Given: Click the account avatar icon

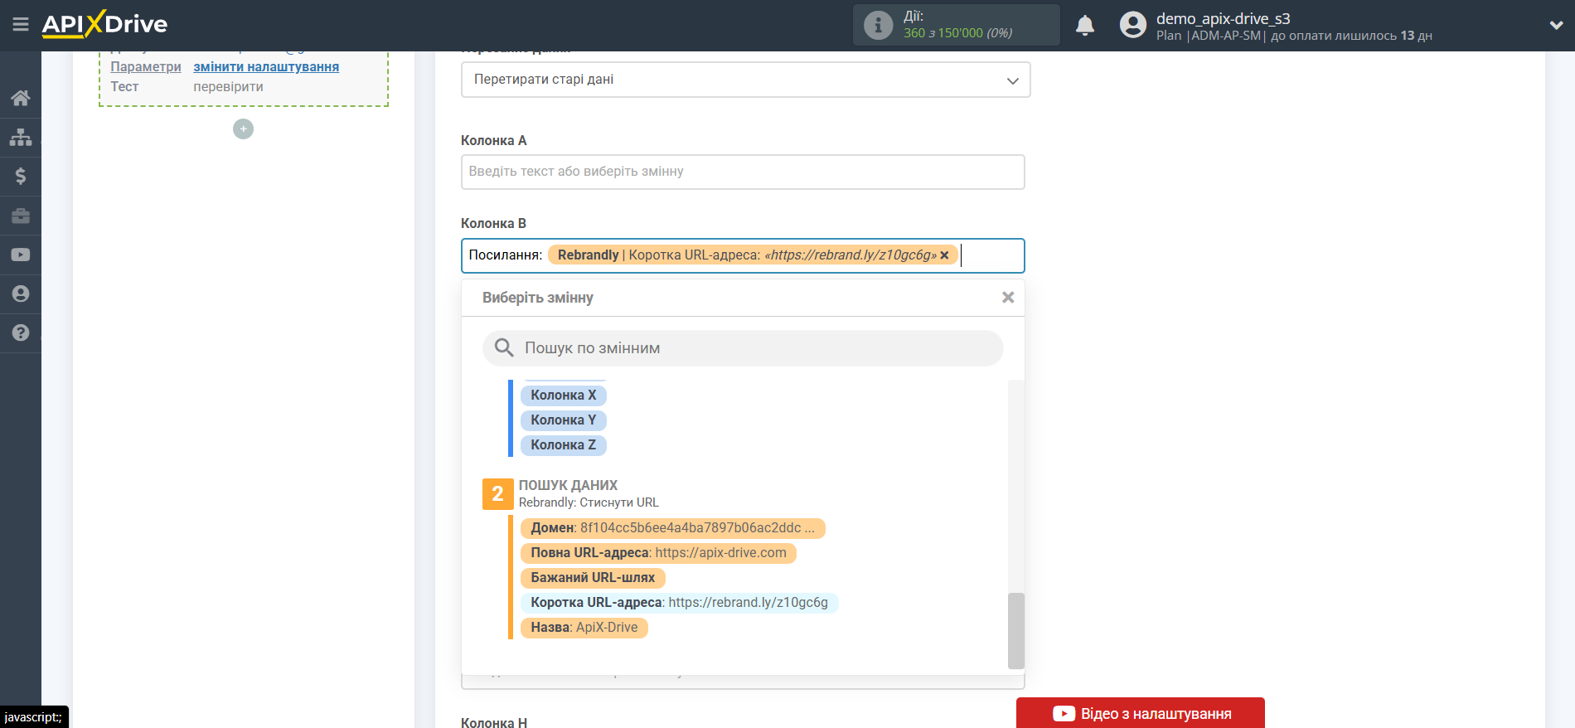Looking at the screenshot, I should pyautogui.click(x=1132, y=25).
